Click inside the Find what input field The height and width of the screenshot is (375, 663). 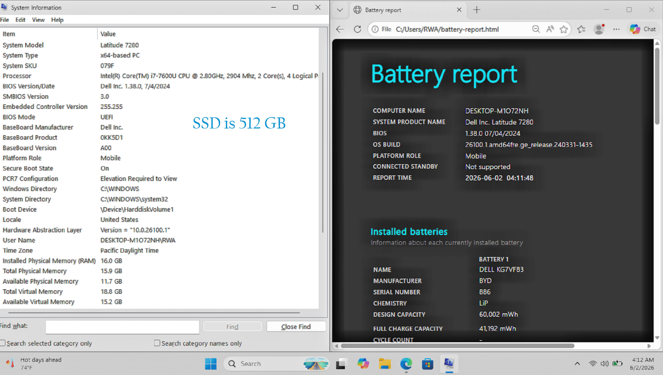pyautogui.click(x=122, y=327)
